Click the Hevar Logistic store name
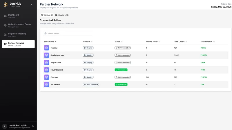Viewport: 232px width, 130px height. coord(57,70)
